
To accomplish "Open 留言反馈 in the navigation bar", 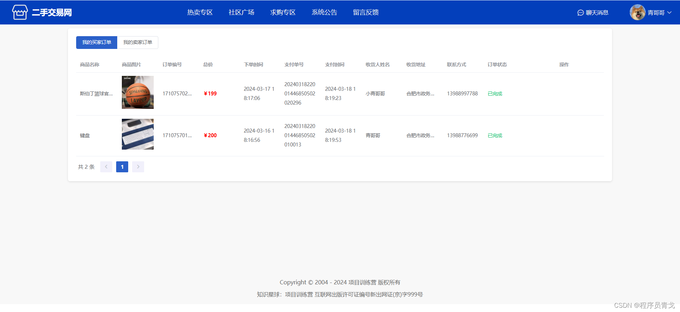I will (x=366, y=12).
